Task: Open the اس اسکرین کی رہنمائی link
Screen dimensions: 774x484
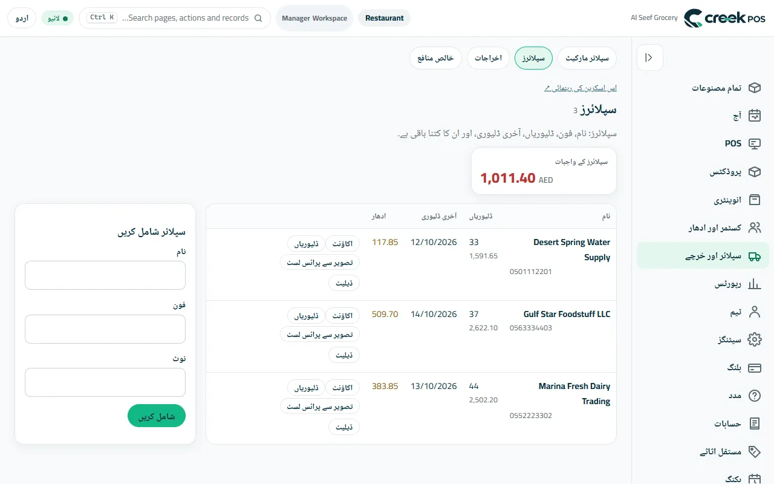Action: tap(580, 88)
